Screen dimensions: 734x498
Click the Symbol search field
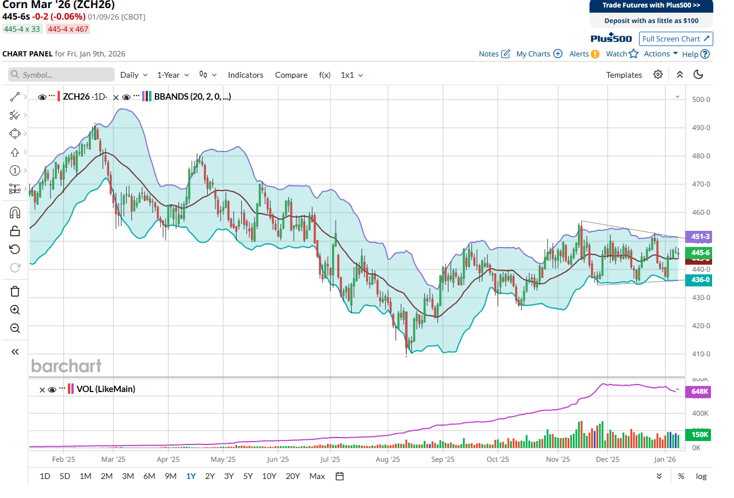point(62,75)
